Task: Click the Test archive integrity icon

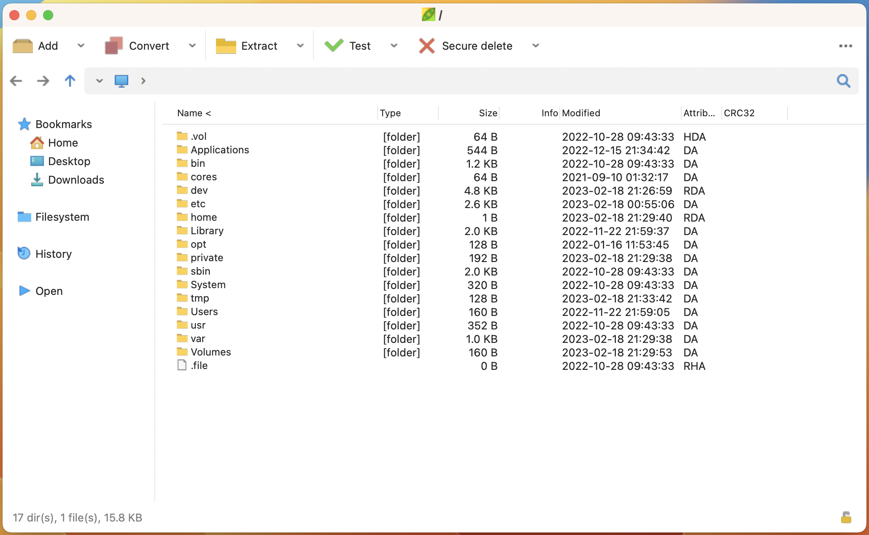Action: pyautogui.click(x=335, y=46)
